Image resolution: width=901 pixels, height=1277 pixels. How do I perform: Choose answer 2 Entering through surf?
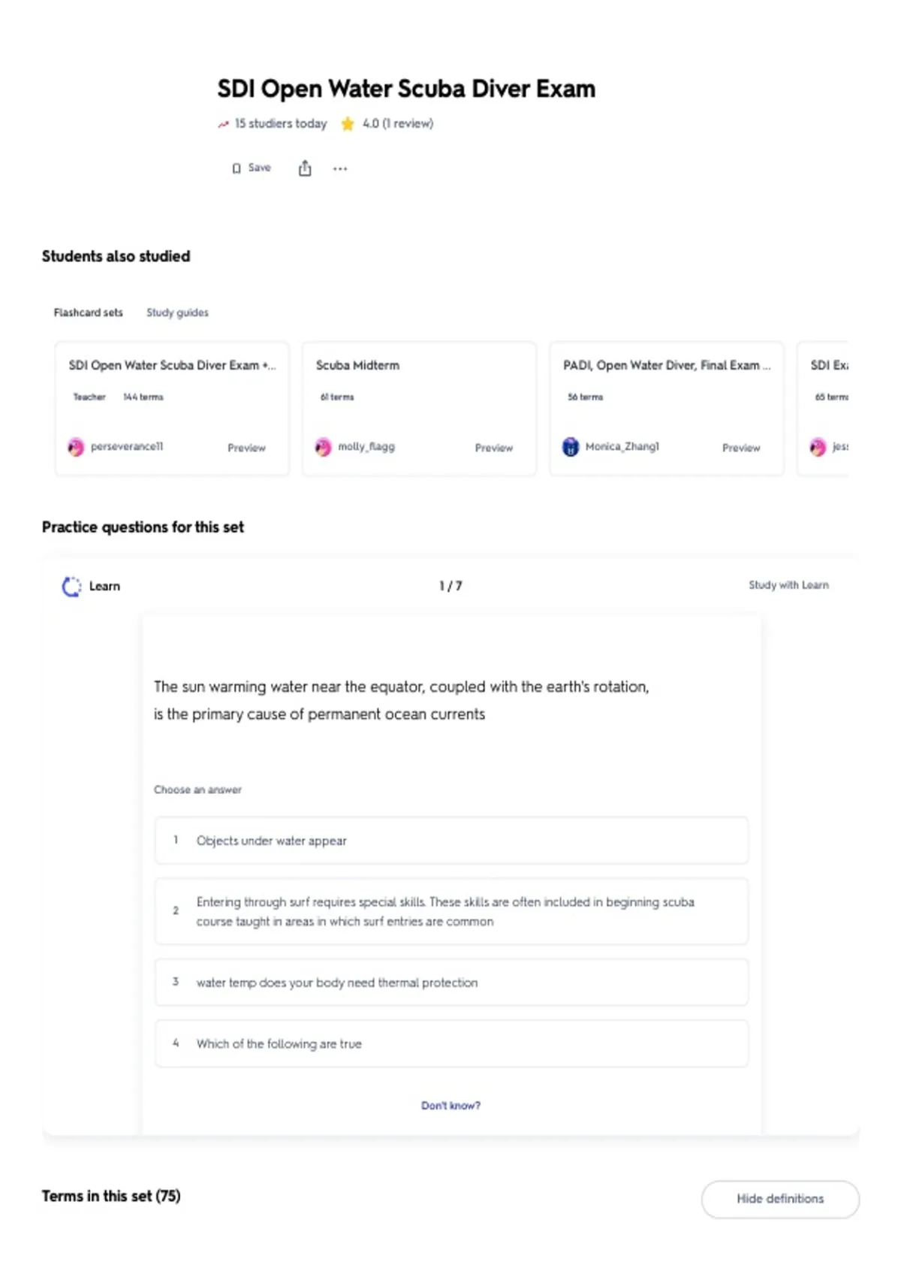tap(451, 911)
